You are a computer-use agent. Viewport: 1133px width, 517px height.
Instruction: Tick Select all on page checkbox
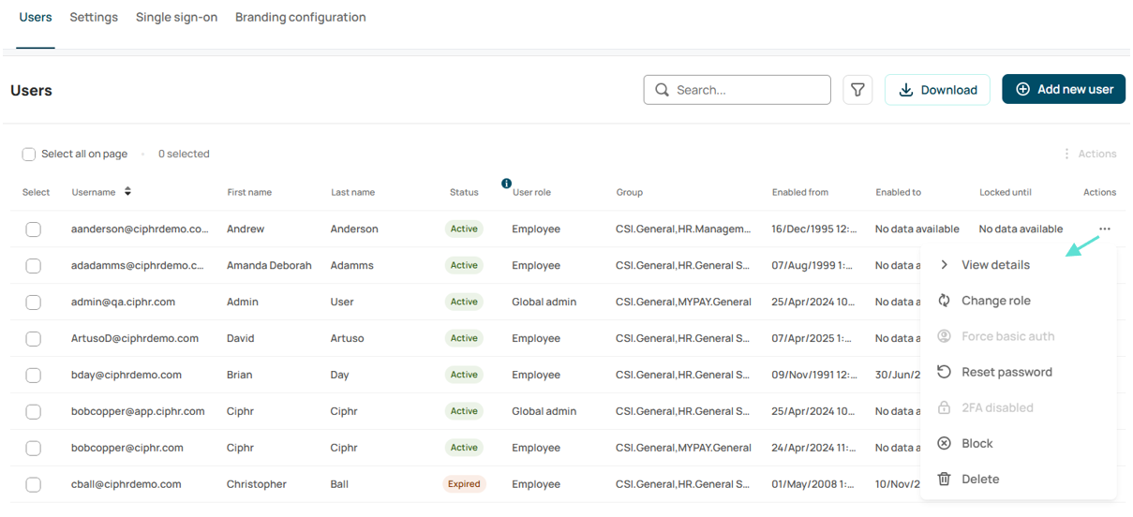coord(29,154)
